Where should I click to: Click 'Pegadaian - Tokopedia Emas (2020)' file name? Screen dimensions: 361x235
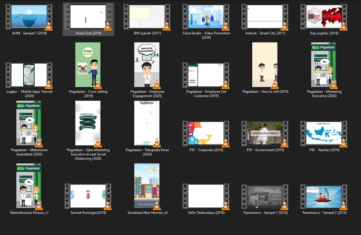[x=147, y=152]
